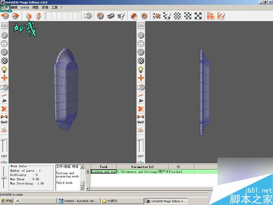273x205 pixels.
Task: Click the Parameter(s) column header
Action: click(x=142, y=167)
